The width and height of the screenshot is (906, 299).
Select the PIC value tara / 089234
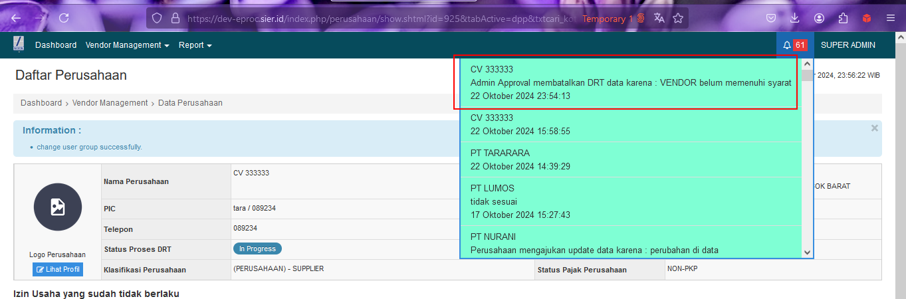[x=255, y=208]
